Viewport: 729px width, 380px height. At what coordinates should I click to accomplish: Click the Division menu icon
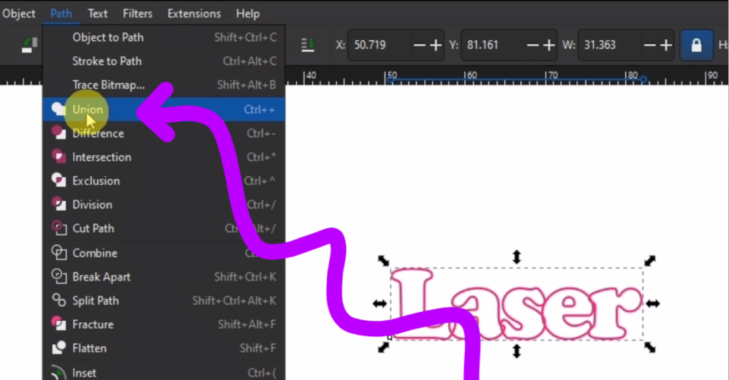[58, 205]
